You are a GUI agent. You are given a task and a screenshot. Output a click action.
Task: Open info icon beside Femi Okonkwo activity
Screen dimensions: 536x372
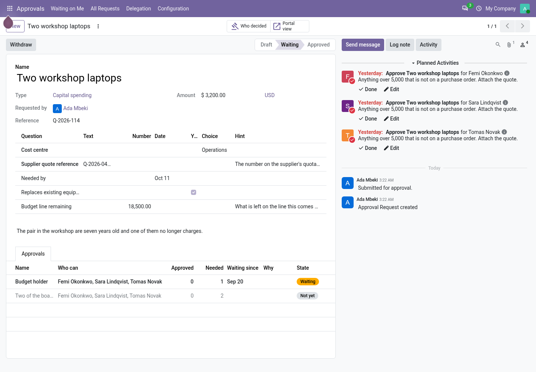click(x=507, y=73)
